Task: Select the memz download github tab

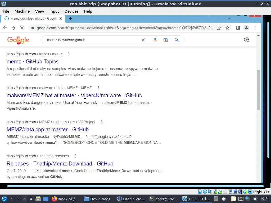Action: [33, 19]
